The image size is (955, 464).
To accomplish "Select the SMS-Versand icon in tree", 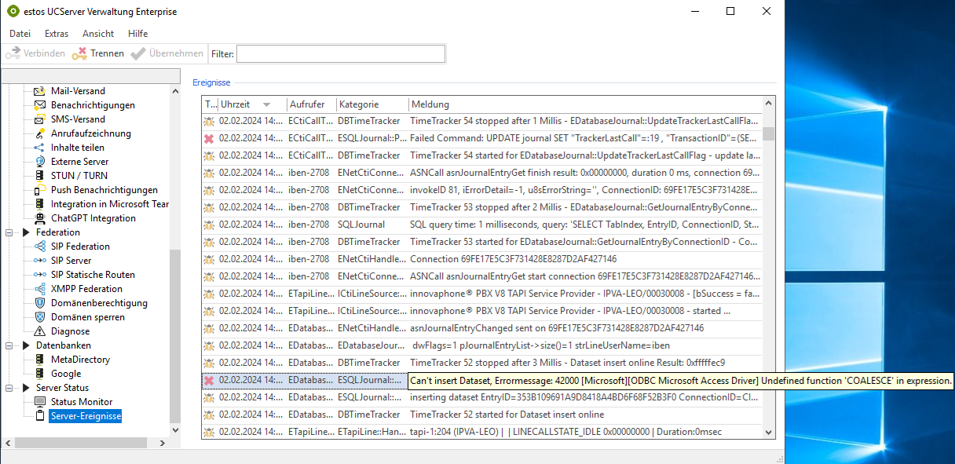I will (x=40, y=119).
